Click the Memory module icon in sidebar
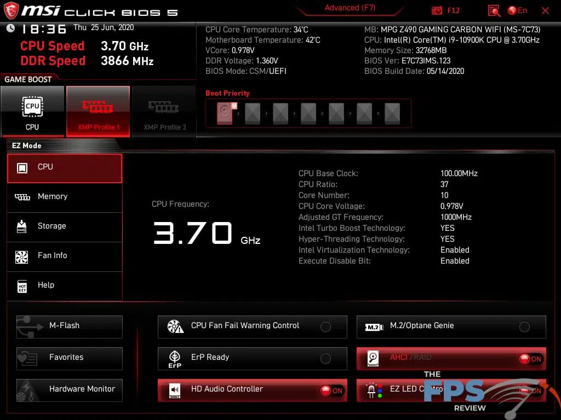The width and height of the screenshot is (561, 420). (22, 197)
